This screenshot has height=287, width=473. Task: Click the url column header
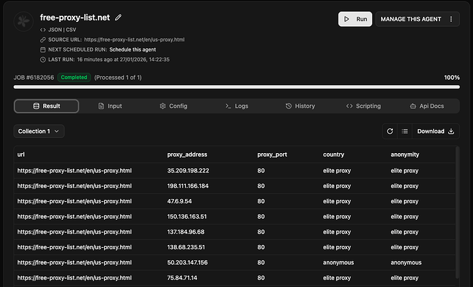point(21,154)
